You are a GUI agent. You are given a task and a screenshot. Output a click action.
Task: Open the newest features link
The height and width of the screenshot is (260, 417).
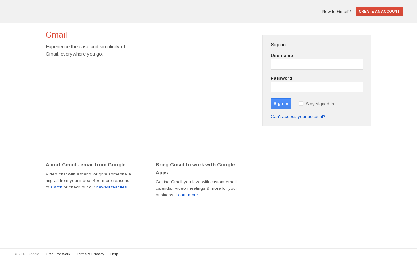click(x=112, y=187)
